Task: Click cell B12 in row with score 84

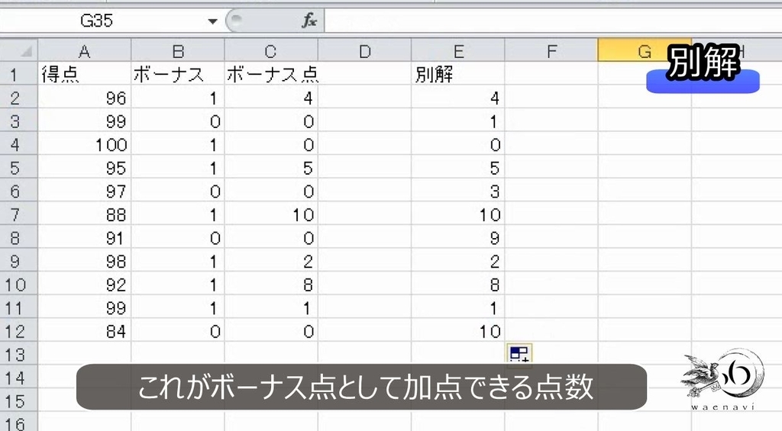Action: tap(178, 331)
